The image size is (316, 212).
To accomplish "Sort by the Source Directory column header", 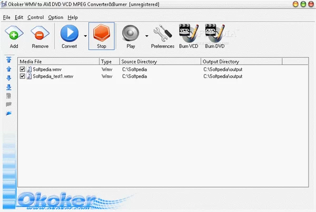I will (160, 62).
